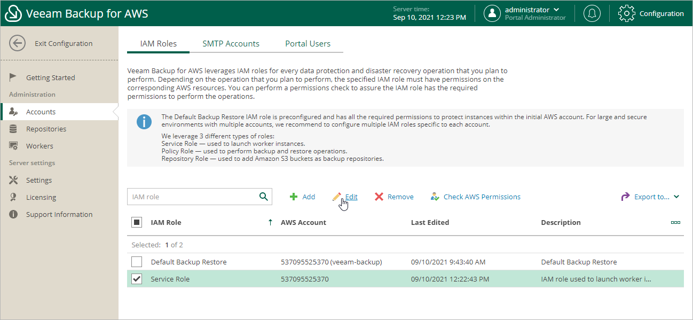Image resolution: width=693 pixels, height=320 pixels.
Task: Click the blue info circle icon
Action: tap(144, 122)
